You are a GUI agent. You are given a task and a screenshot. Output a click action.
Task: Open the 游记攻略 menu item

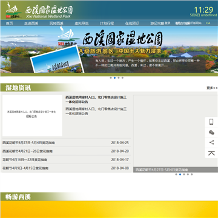pos(157,23)
